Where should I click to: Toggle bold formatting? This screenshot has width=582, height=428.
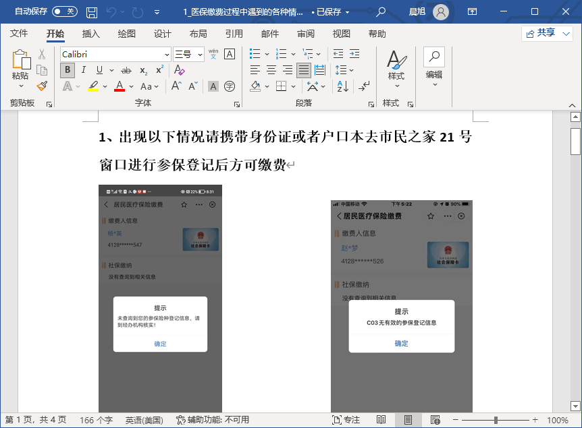[x=66, y=70]
